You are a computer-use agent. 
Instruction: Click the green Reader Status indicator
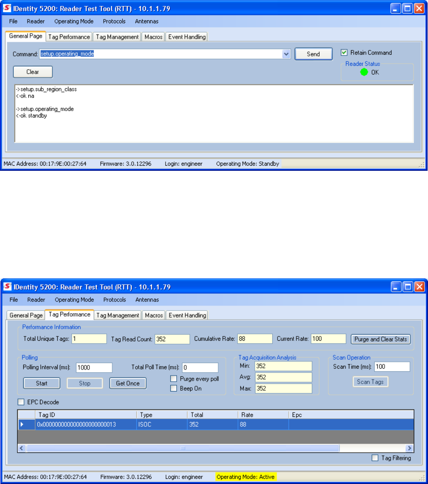(x=364, y=72)
